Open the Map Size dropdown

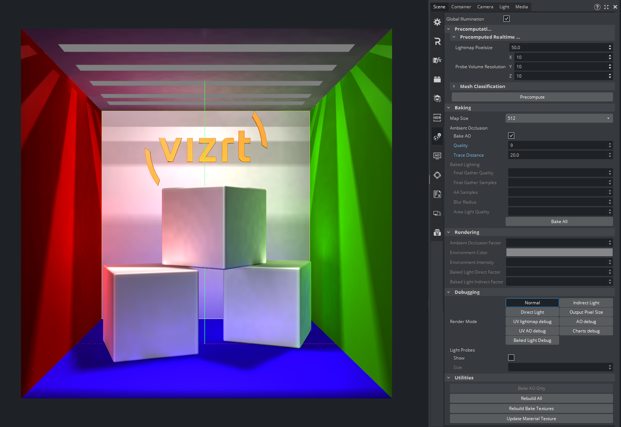tap(559, 118)
